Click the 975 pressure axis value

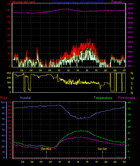pos(130,66)
